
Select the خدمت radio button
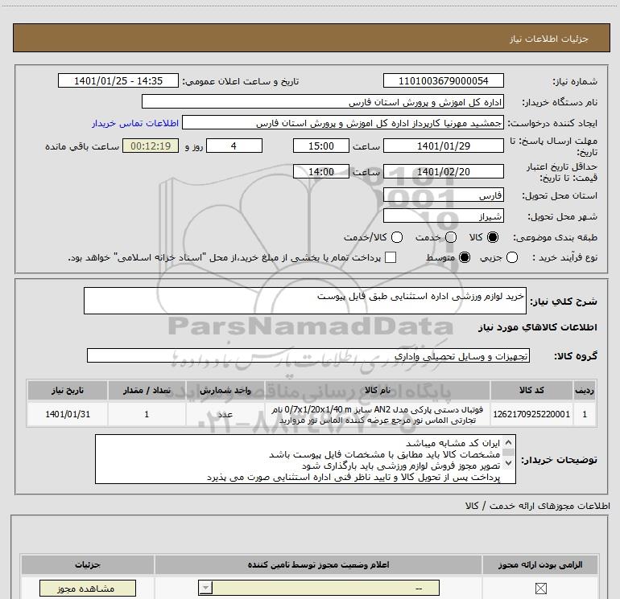(x=451, y=237)
